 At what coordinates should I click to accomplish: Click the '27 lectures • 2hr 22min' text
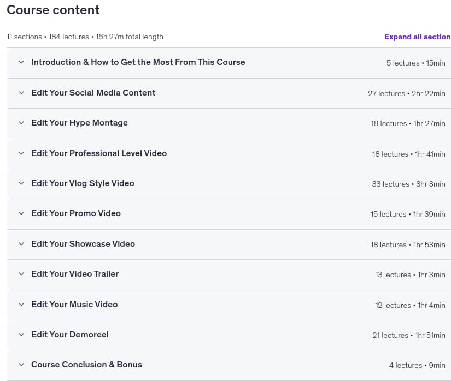[406, 93]
